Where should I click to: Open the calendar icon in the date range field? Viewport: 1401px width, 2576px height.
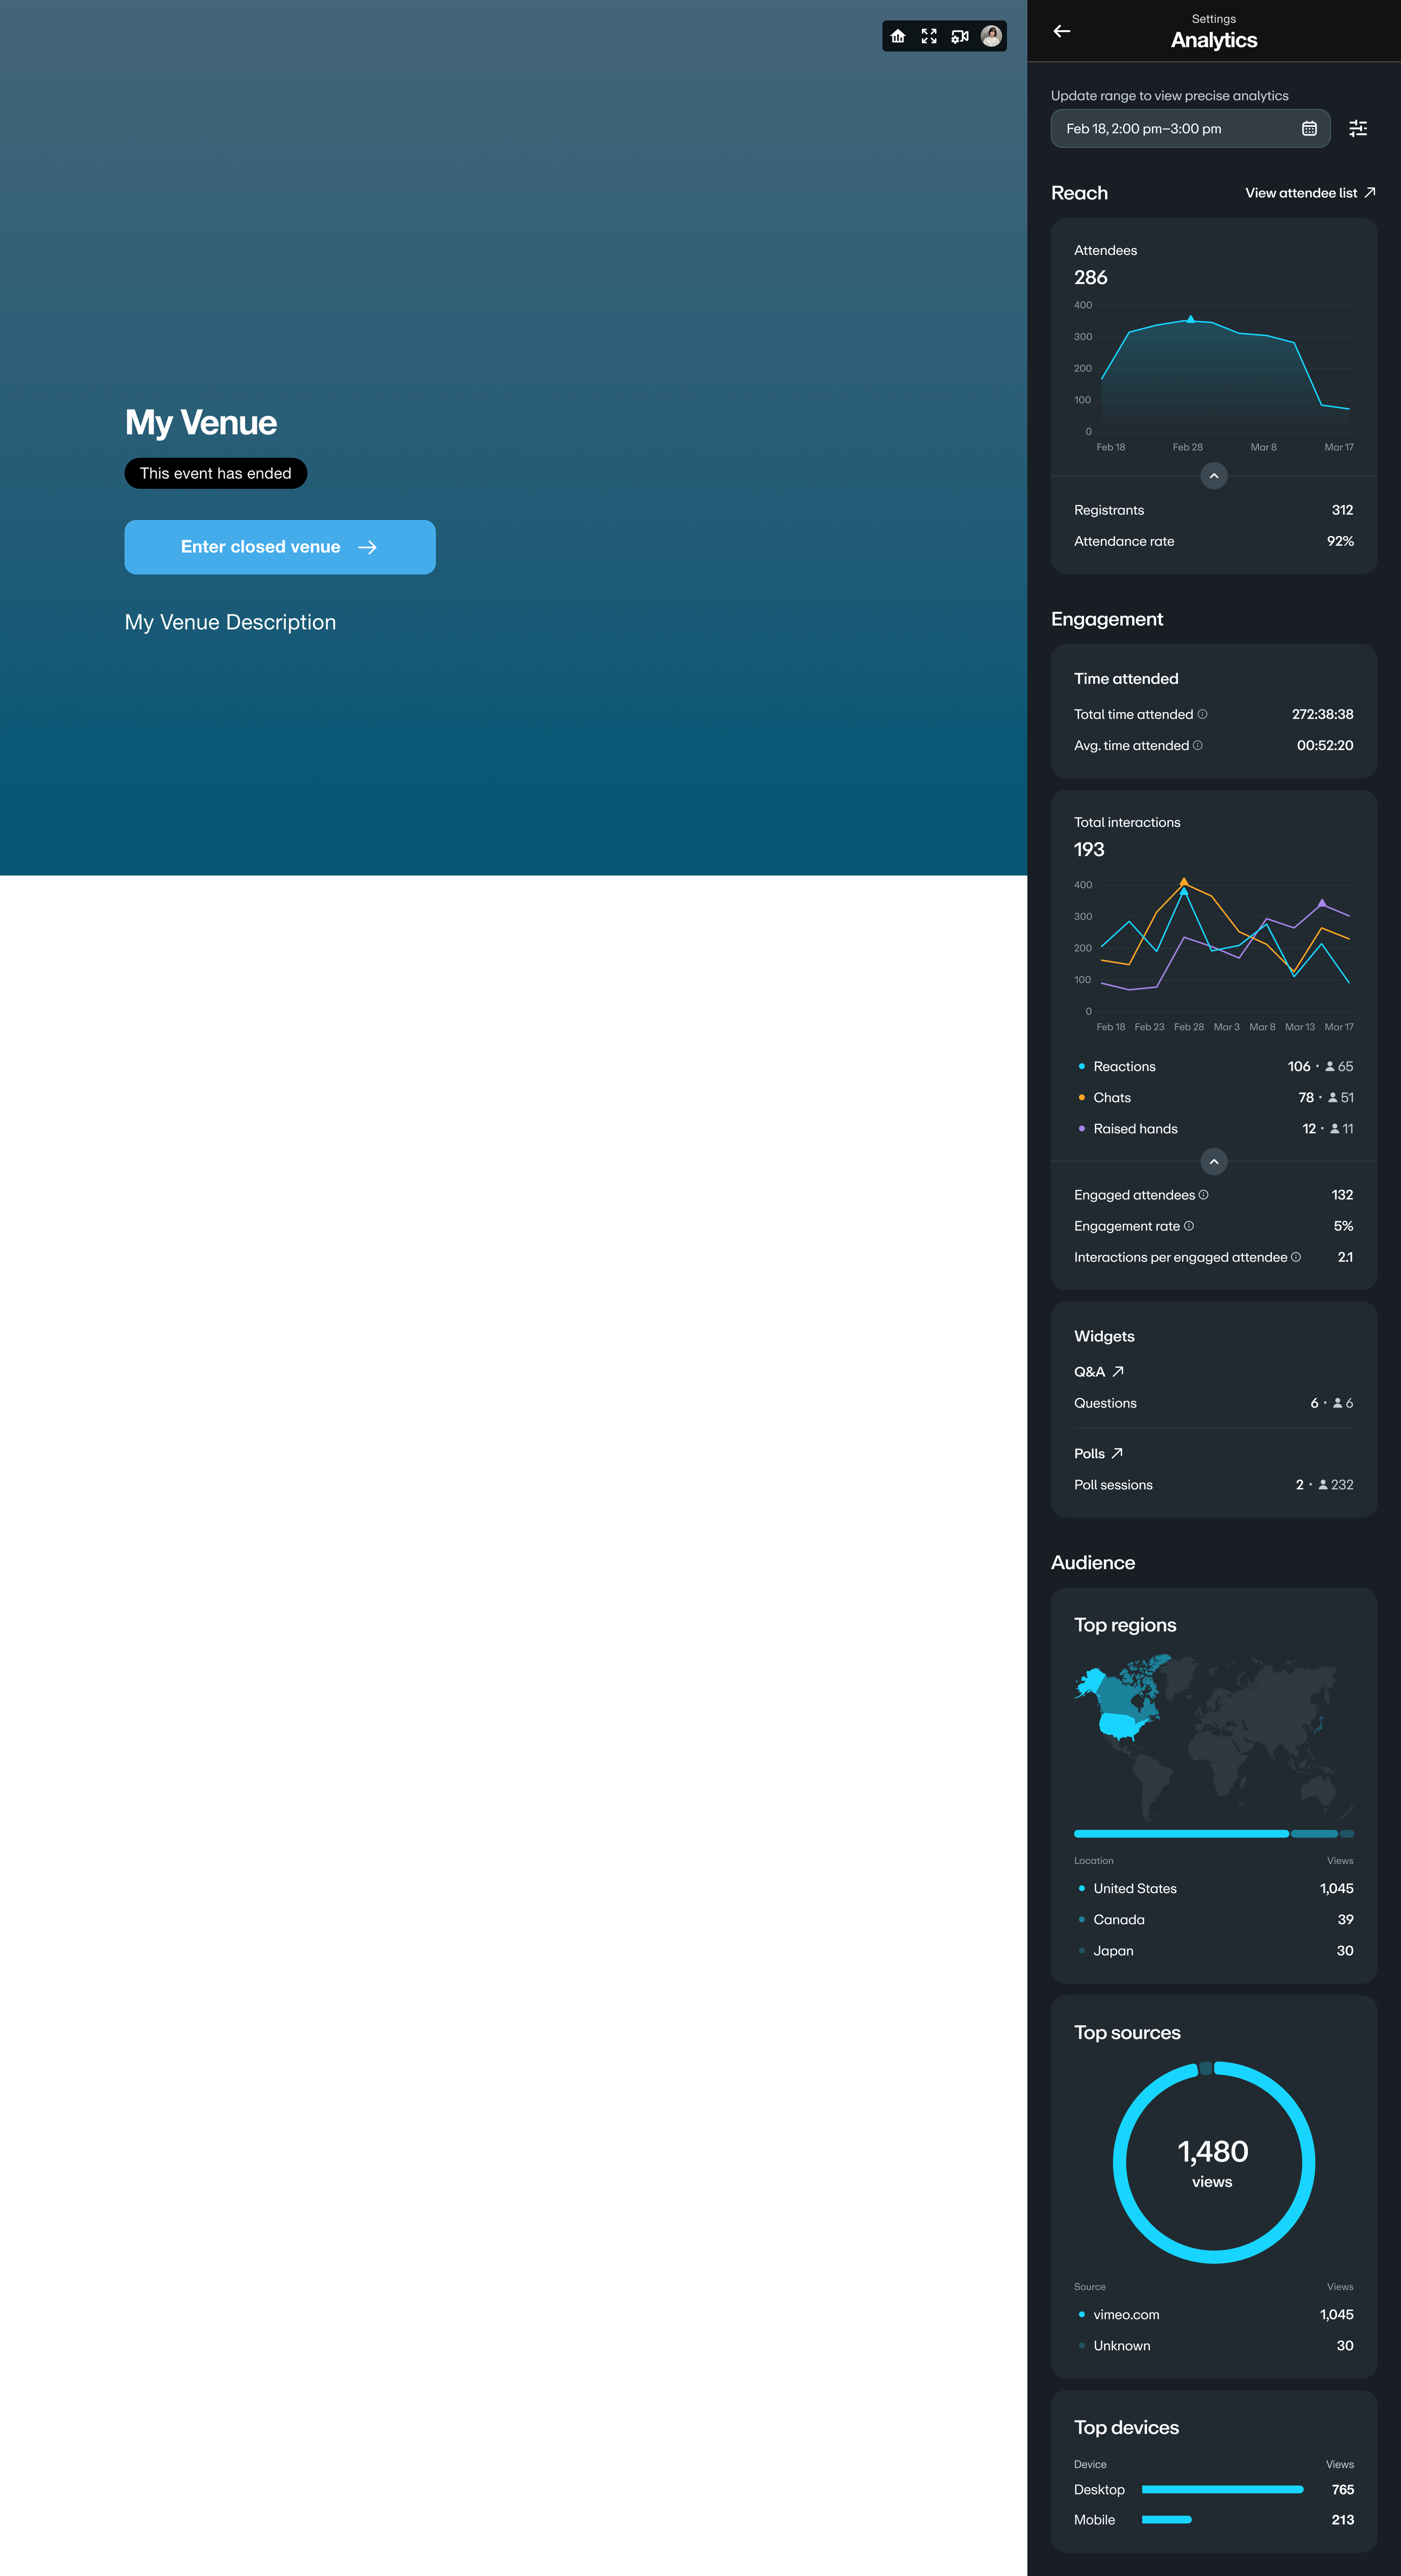tap(1309, 128)
